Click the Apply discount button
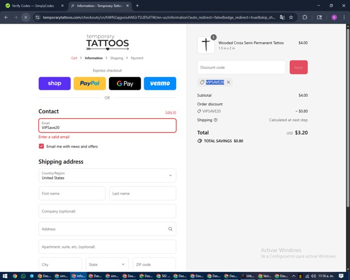350x280 pixels. [x=299, y=67]
